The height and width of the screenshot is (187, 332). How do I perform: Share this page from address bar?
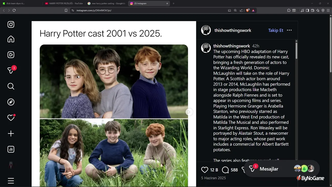[241, 10]
